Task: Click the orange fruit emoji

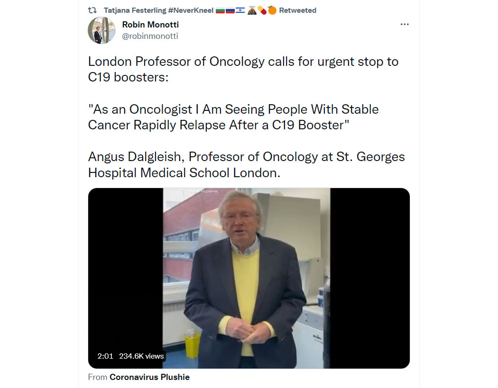Action: point(272,10)
